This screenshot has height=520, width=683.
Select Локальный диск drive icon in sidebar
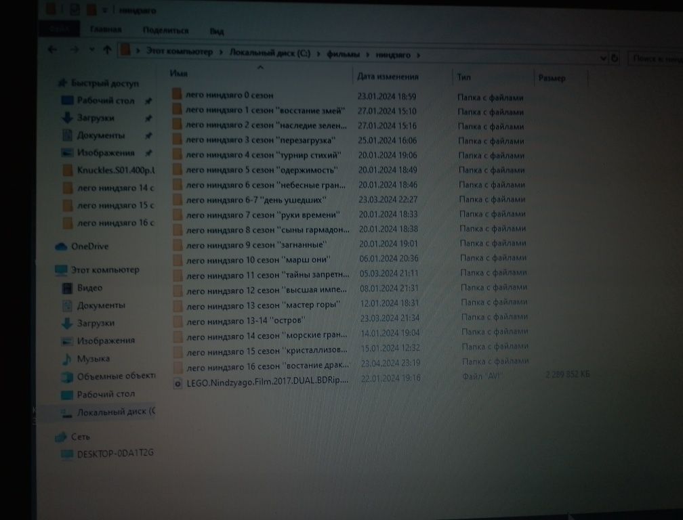click(x=66, y=412)
